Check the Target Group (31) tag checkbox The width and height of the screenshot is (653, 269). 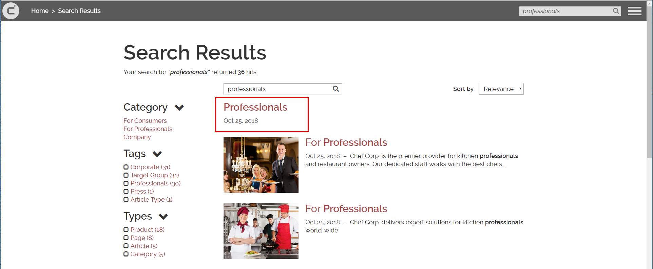click(126, 175)
